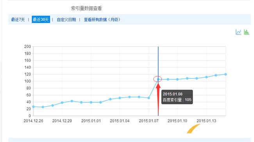The image size is (254, 142).
Task: Click the data point above 2015.01.01
Action: point(91,102)
